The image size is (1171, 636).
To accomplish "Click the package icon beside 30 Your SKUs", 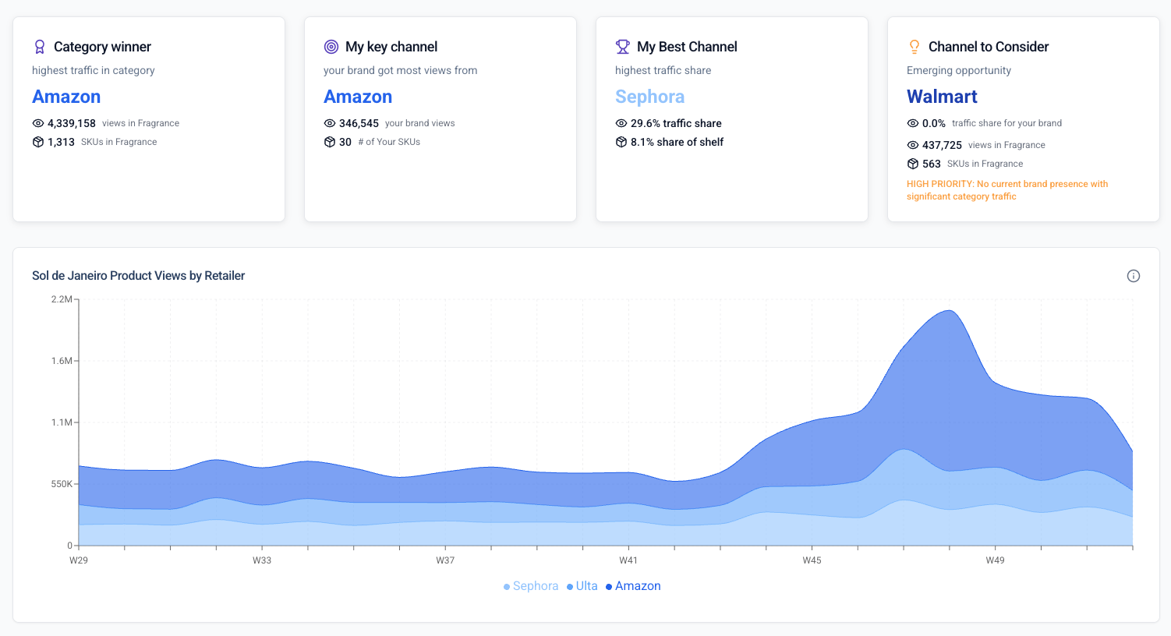I will [x=331, y=141].
